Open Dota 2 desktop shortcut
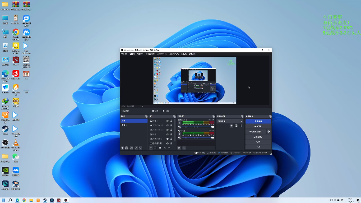Image resolution: width=361 pixels, height=203 pixels. [x=16, y=61]
